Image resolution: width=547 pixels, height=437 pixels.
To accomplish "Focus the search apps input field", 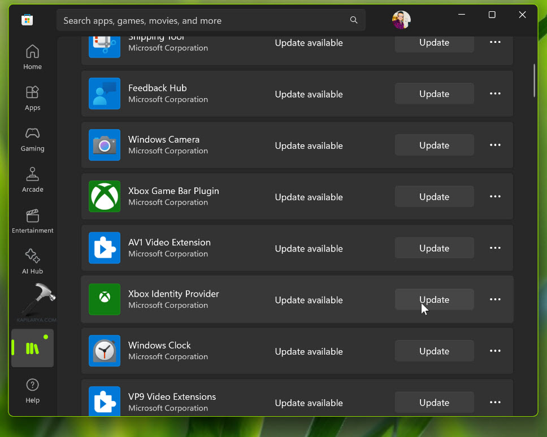I will 203,20.
